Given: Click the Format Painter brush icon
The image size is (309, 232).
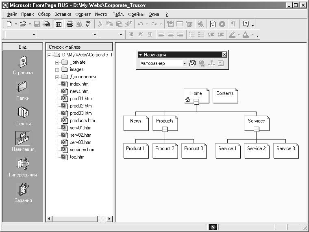Looking at the screenshot, I should click(128, 24).
